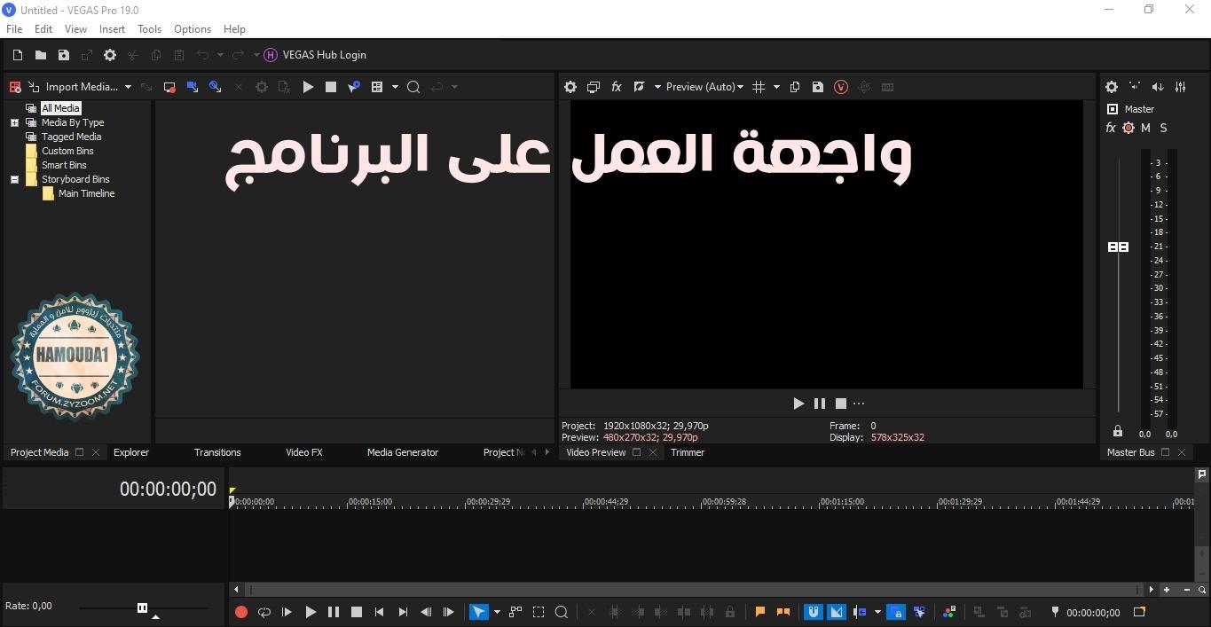Open Video Preview project properties gear

tap(570, 87)
